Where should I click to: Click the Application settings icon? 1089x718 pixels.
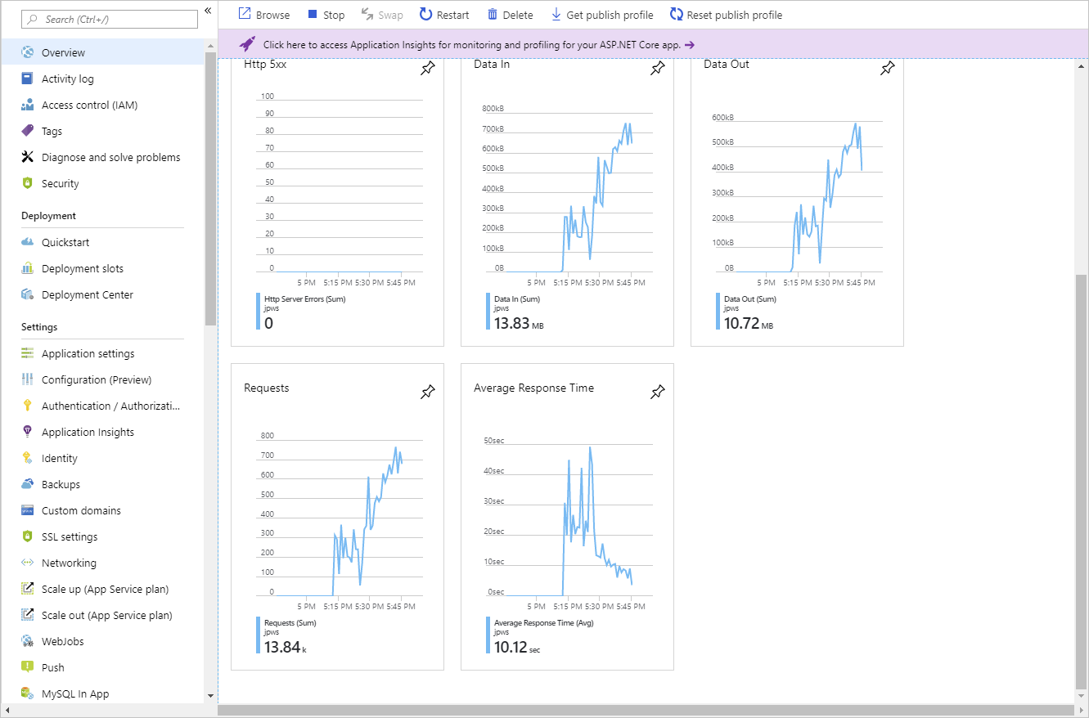[x=28, y=353]
